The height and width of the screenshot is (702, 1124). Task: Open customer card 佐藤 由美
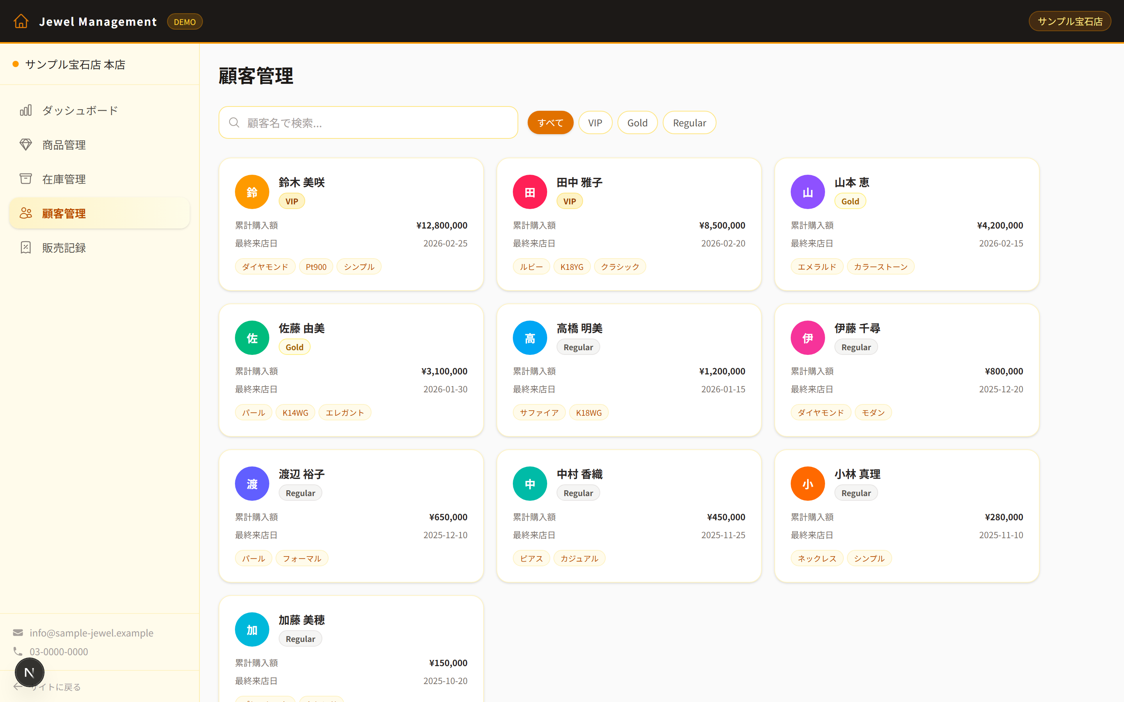351,370
